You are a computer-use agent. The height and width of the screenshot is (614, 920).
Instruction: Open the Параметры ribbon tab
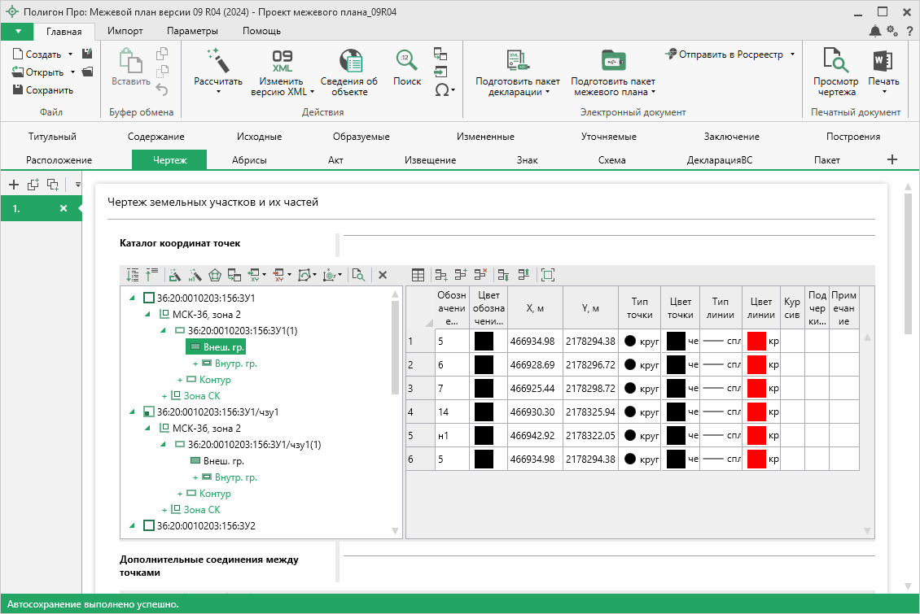coord(192,31)
